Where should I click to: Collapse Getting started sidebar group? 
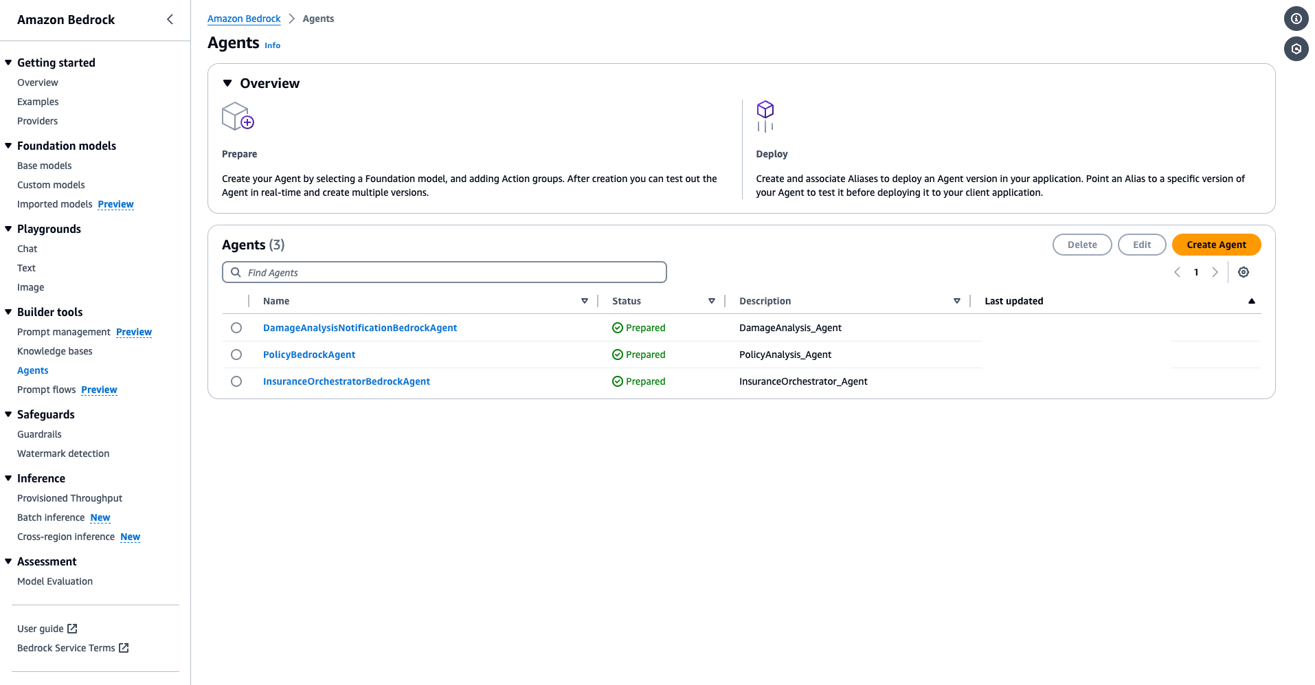click(x=8, y=63)
